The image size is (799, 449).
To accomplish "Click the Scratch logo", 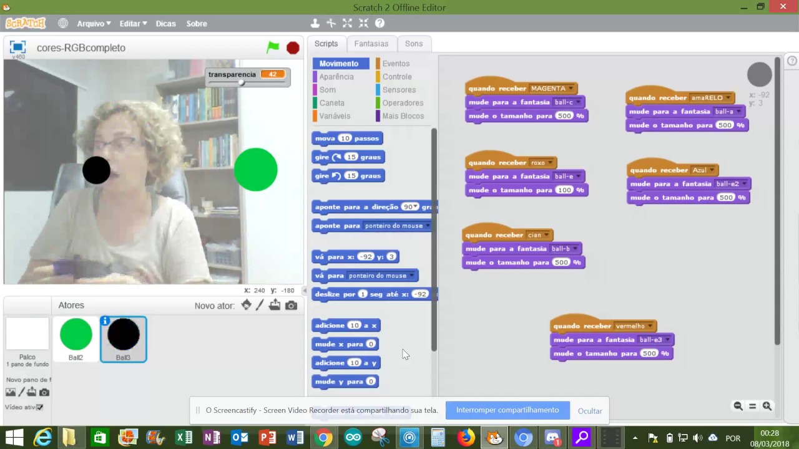I will [x=26, y=23].
